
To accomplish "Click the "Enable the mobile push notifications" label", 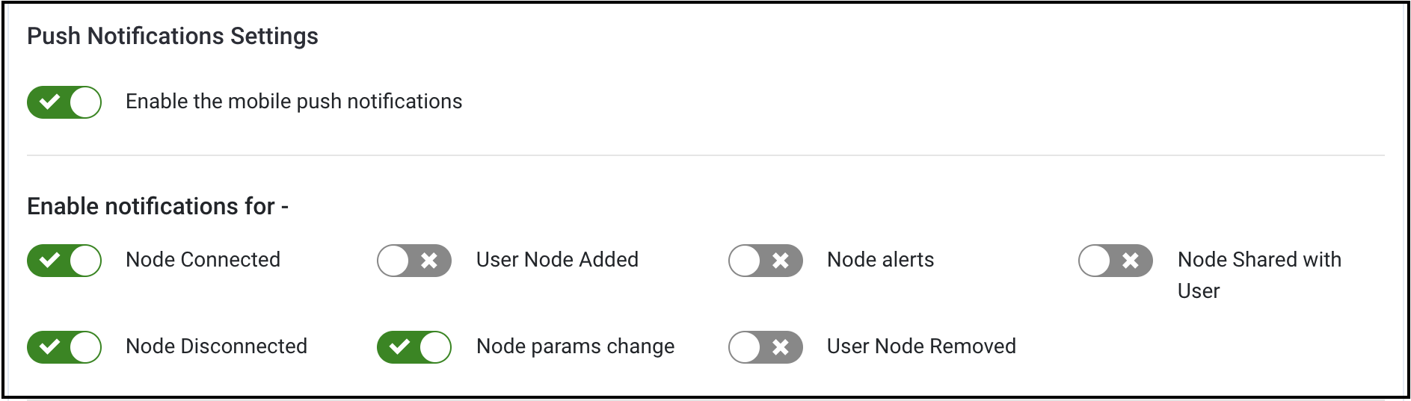I will 294,102.
